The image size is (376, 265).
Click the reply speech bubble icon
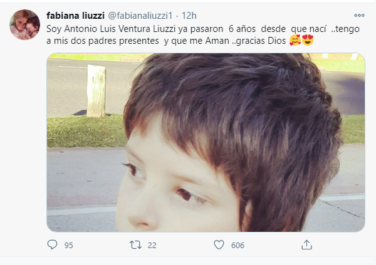52,245
